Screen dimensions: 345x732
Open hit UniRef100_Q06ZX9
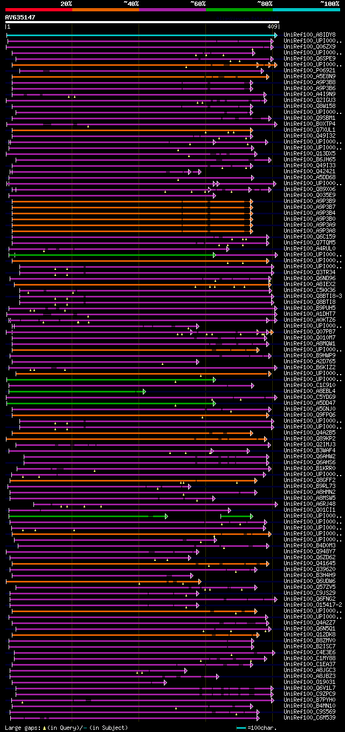310,47
